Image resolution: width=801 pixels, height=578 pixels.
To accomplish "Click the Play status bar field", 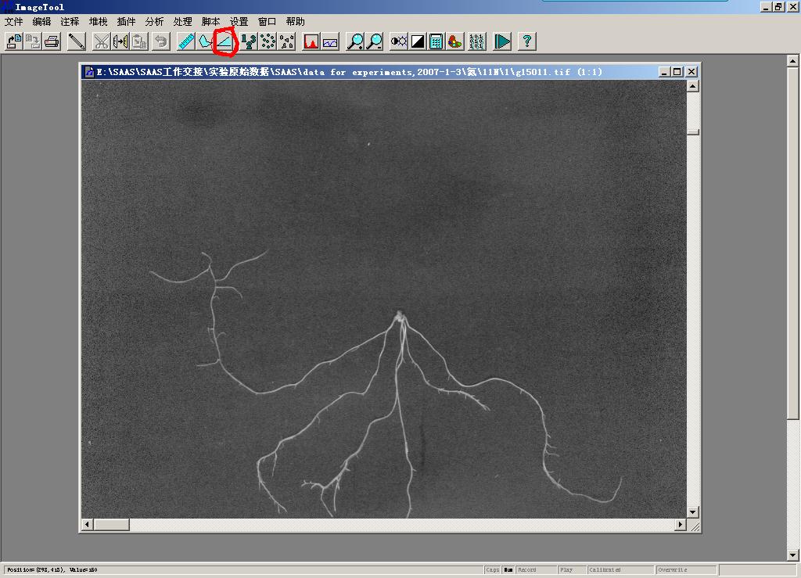I will click(x=572, y=570).
